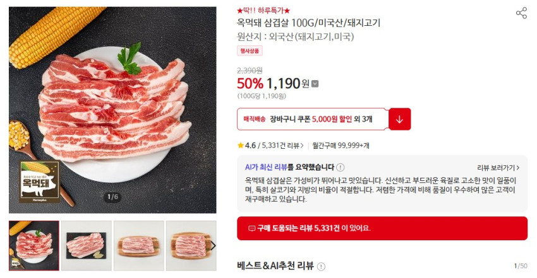Click the 4.6 star rating icon
This screenshot has width=537, height=278.
coord(241,146)
